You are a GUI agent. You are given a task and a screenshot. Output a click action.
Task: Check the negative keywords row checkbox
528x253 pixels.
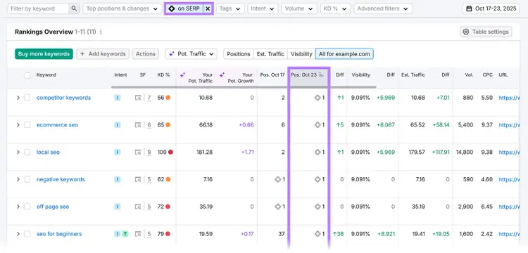pyautogui.click(x=27, y=179)
